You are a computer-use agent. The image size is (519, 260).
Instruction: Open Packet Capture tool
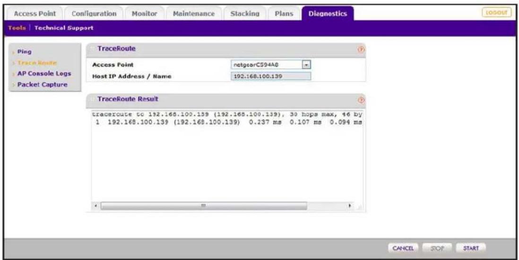click(x=42, y=84)
